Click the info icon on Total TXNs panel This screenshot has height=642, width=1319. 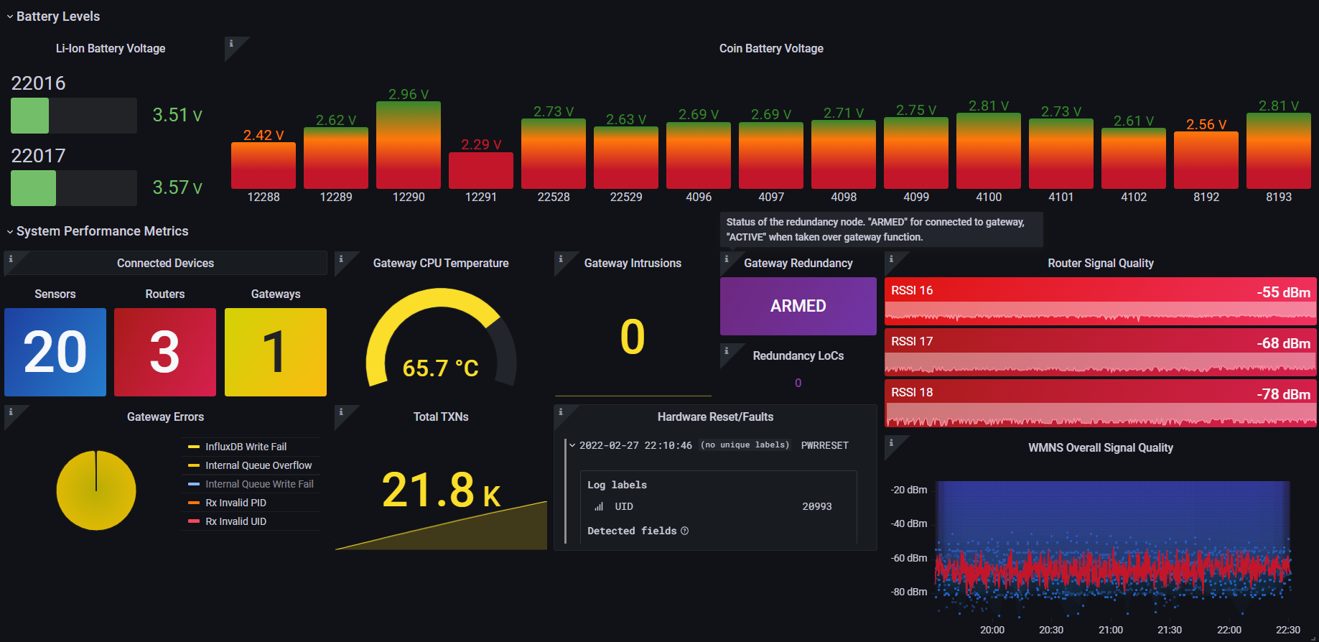[341, 412]
